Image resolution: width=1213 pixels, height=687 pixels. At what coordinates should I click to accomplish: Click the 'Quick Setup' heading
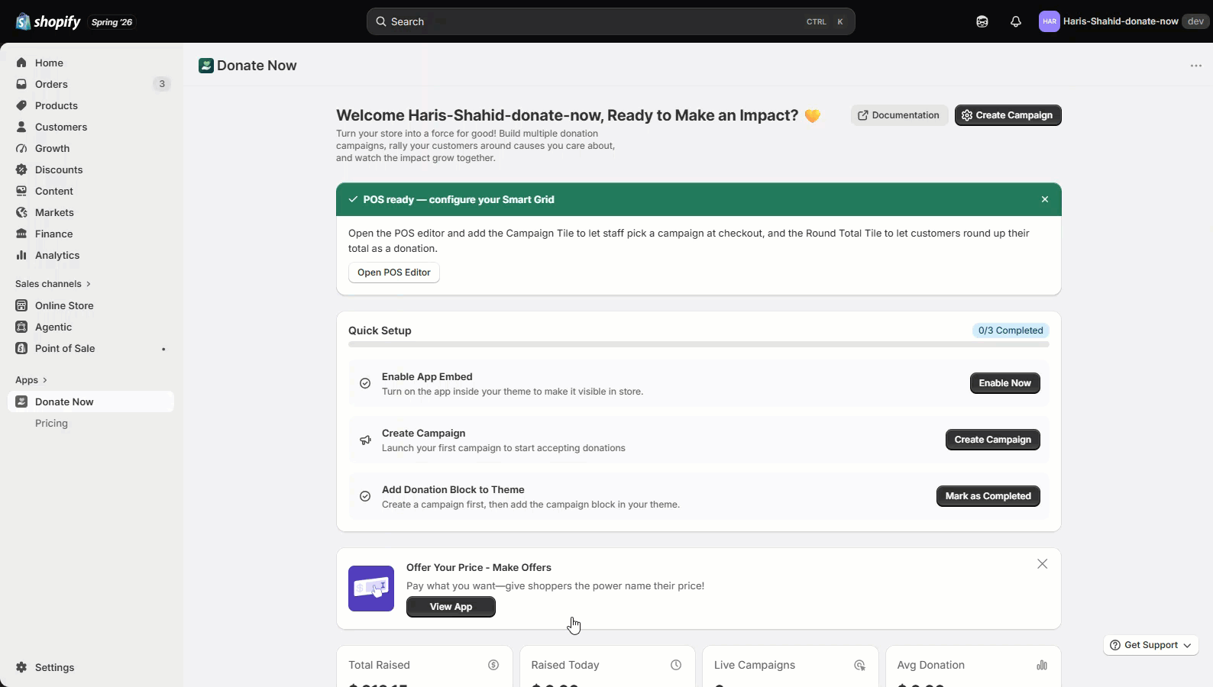(380, 331)
